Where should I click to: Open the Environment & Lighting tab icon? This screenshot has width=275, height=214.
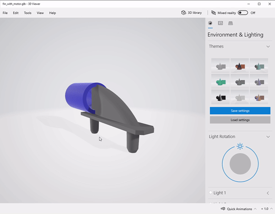(210, 23)
